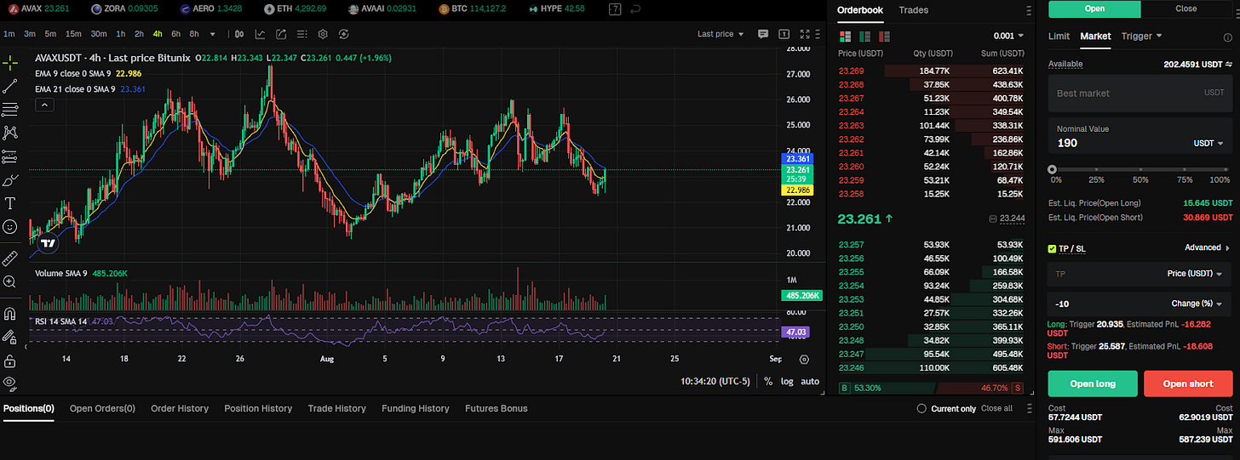This screenshot has width=1240, height=460.
Task: Open TP Price (USDT) dropdown
Action: coord(1195,274)
